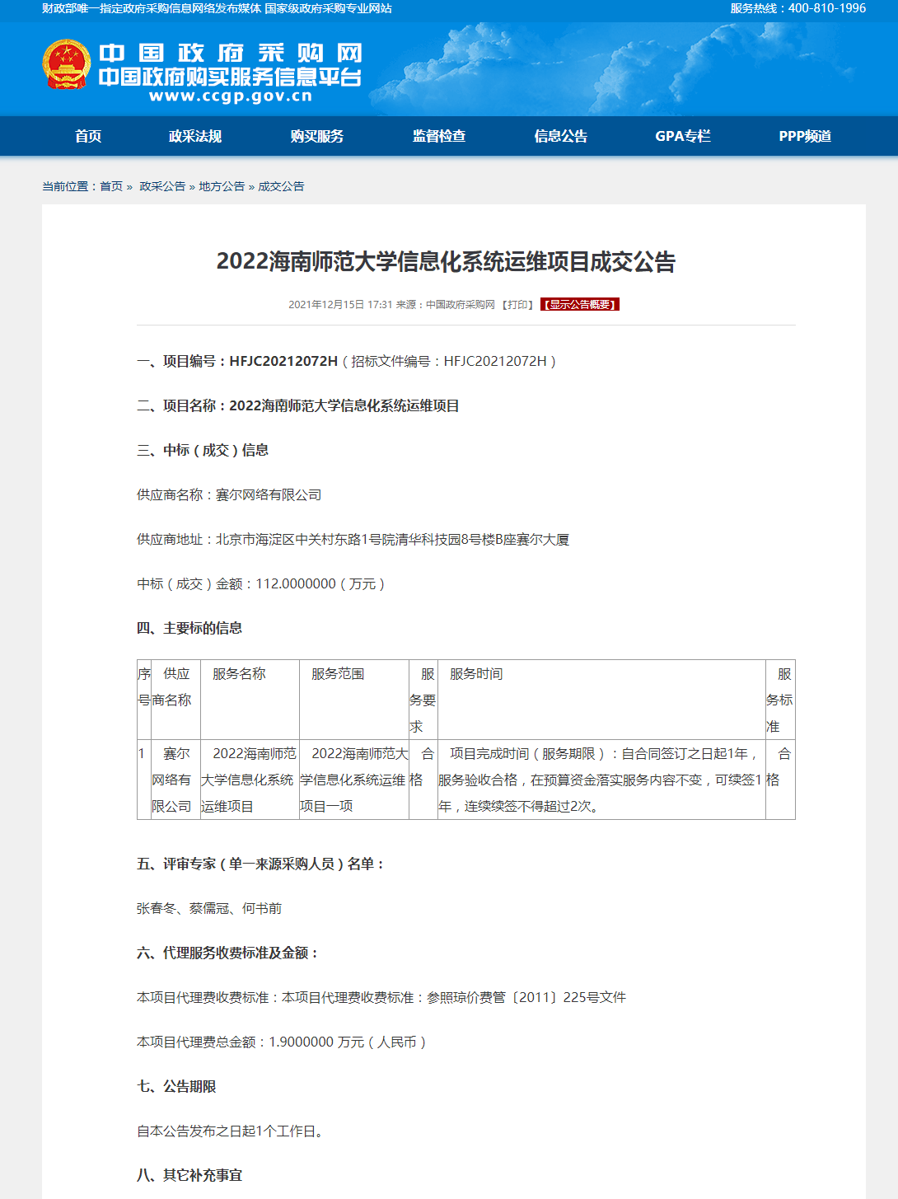
Task: Open the 信息公告 navigation item
Action: (561, 136)
